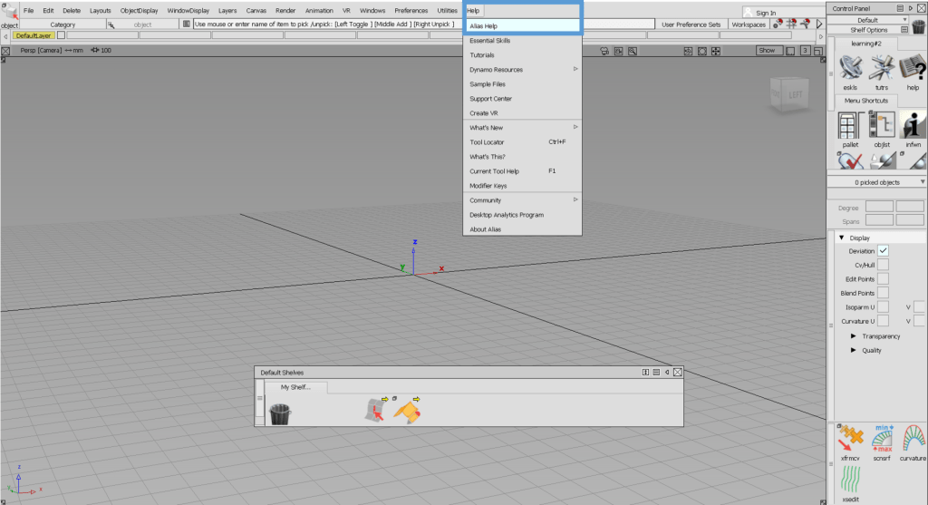Toggle the curve snap icon in the prompt bar

(x=805, y=24)
